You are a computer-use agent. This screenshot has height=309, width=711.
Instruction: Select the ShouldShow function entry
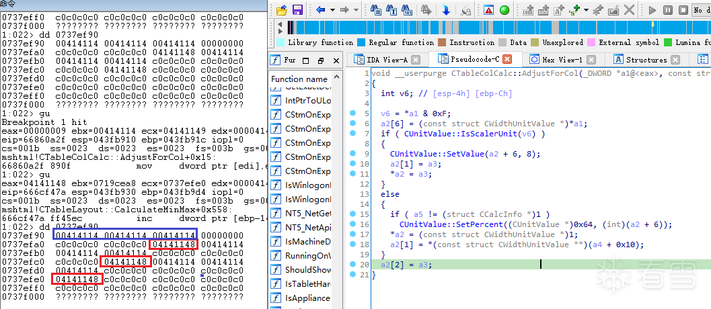[x=301, y=269]
